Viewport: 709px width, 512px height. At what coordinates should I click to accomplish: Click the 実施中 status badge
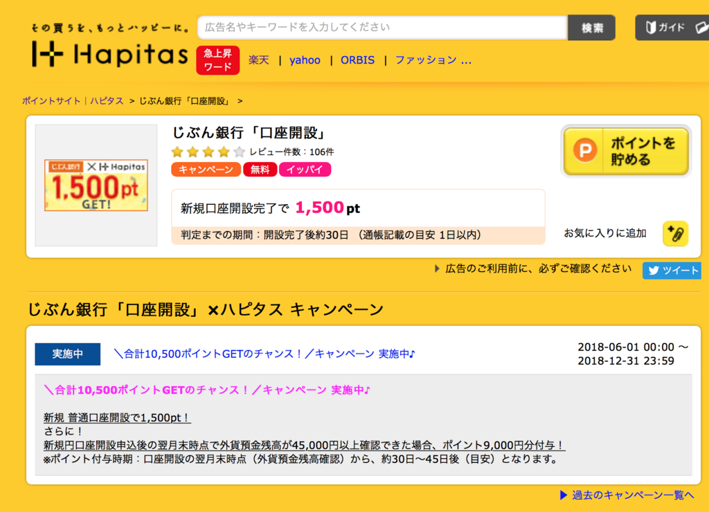pos(67,354)
